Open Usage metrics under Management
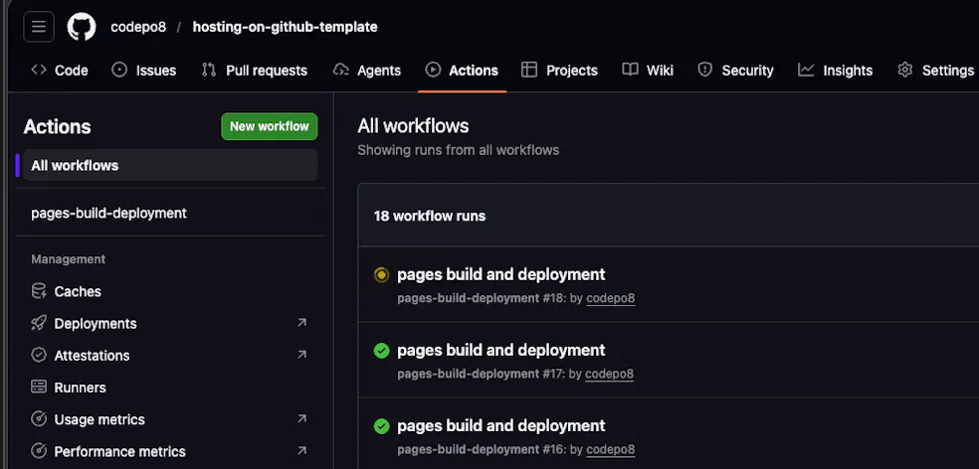The image size is (979, 469). [170, 419]
